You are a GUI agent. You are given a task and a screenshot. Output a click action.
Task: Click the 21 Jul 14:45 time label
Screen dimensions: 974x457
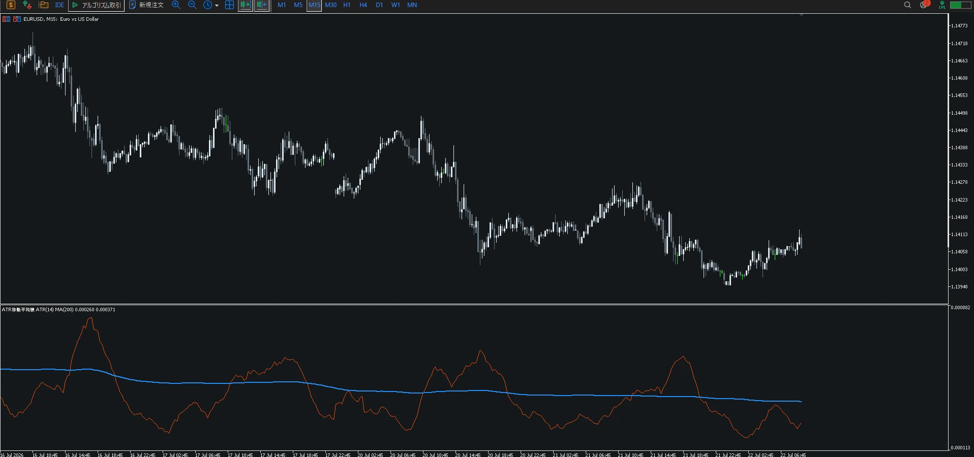tap(663, 455)
